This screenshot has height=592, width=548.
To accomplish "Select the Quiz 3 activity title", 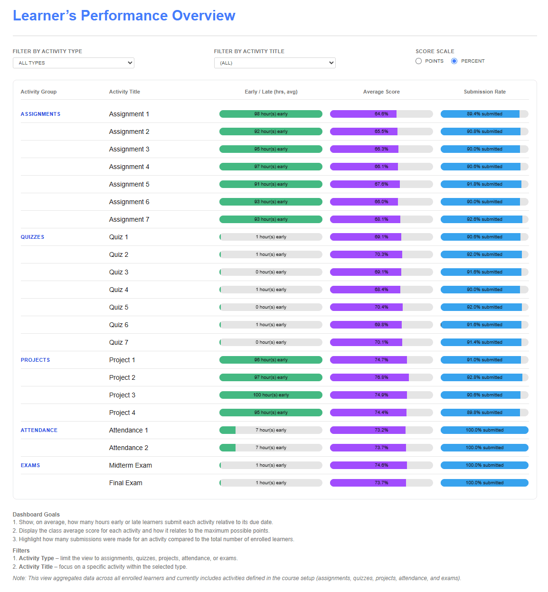I will point(119,272).
